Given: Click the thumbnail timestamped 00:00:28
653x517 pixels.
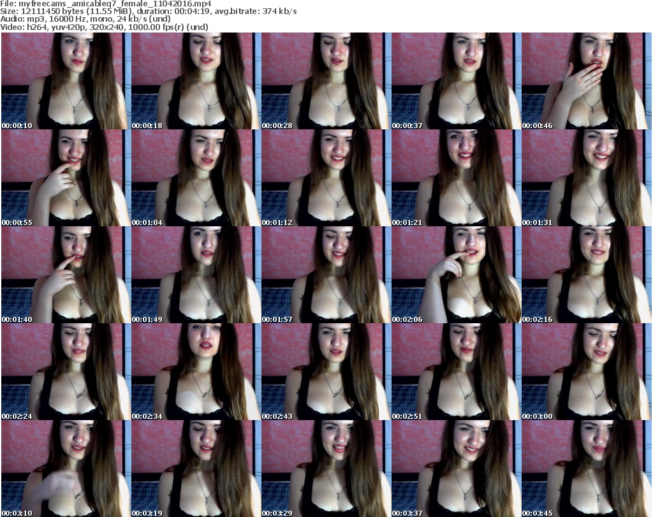Looking at the screenshot, I should pyautogui.click(x=326, y=81).
